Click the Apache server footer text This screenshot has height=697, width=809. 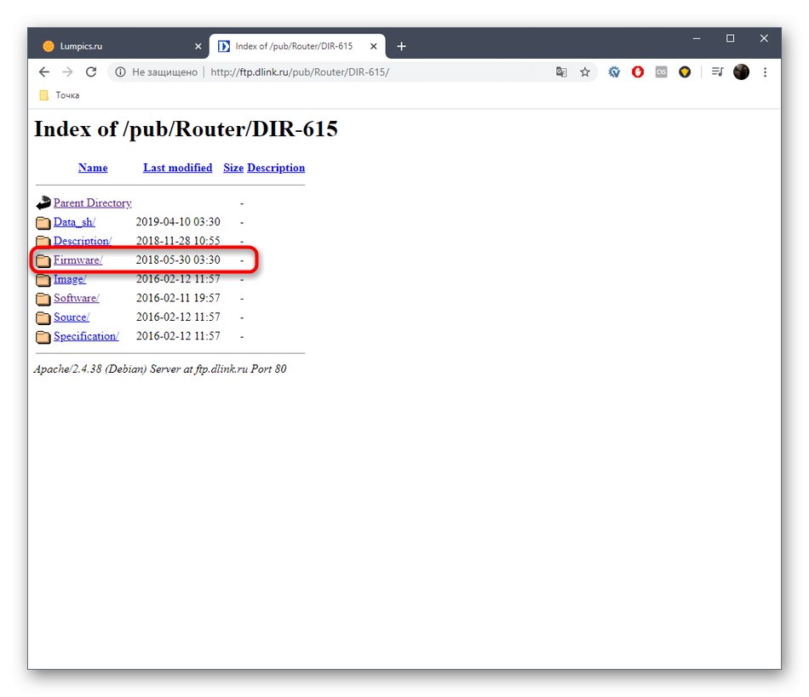[160, 369]
